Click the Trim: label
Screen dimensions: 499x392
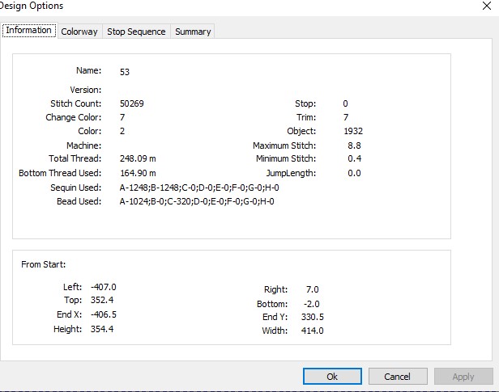[x=306, y=117]
